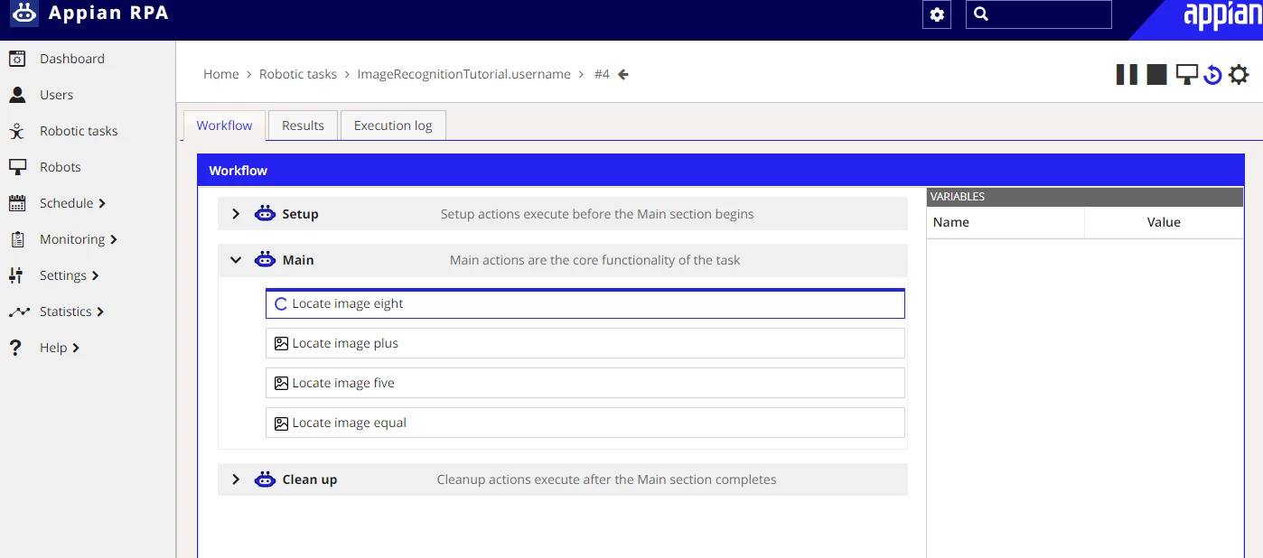This screenshot has height=558, width=1263.
Task: Click the Help question mark icon
Action: pos(15,348)
